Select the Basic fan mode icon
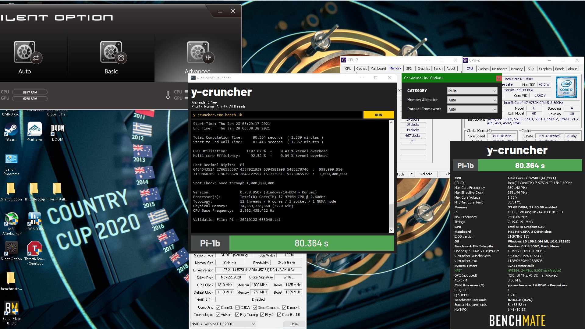This screenshot has width=585, height=329. (114, 52)
